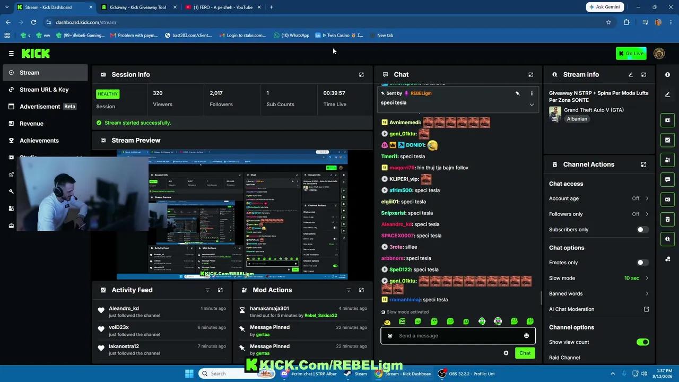Click the green Go Live button

631,53
